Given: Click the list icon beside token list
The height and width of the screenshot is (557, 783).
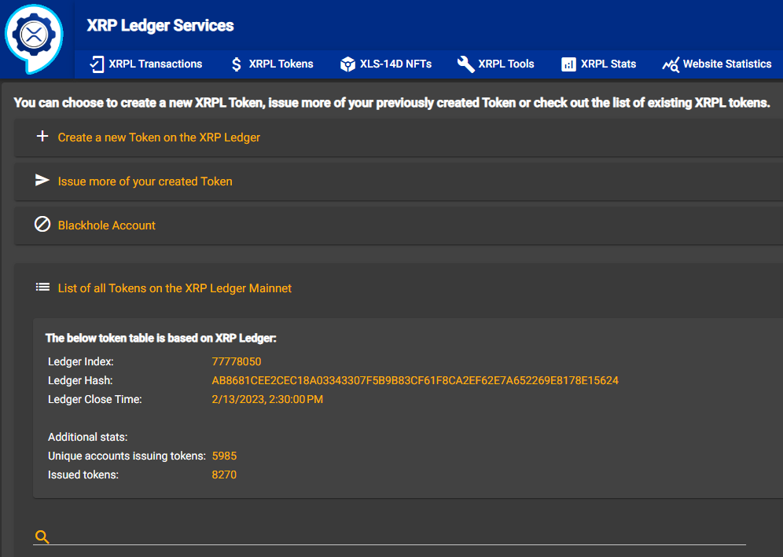Looking at the screenshot, I should (x=42, y=288).
